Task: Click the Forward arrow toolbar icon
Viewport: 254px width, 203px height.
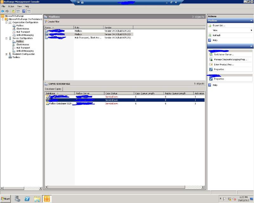Action: click(7, 11)
